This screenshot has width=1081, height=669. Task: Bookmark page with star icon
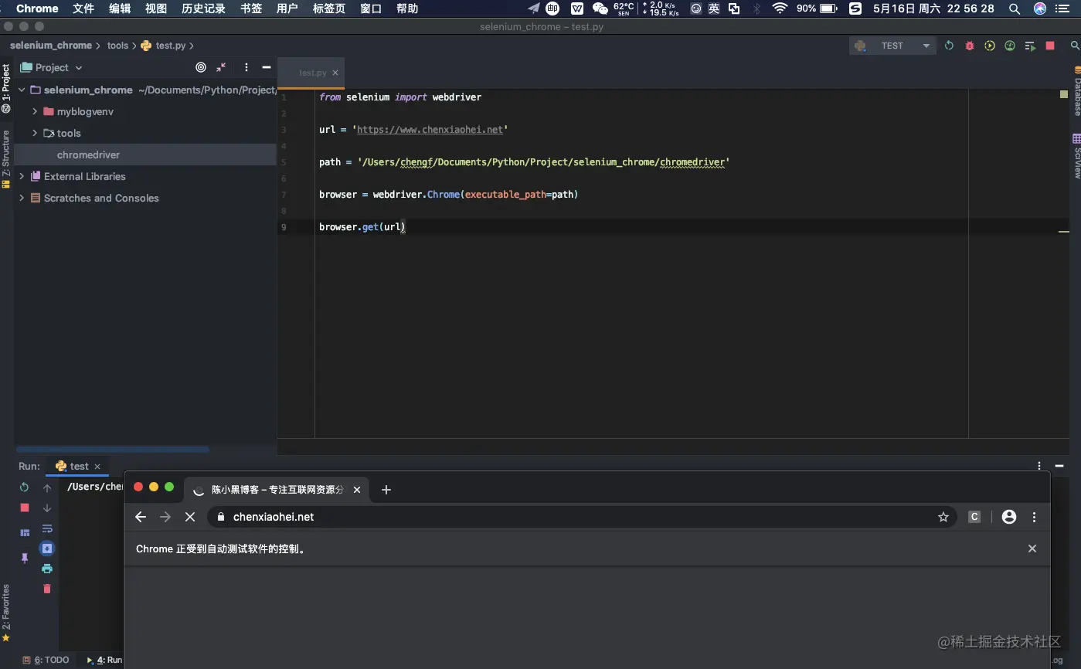(943, 517)
